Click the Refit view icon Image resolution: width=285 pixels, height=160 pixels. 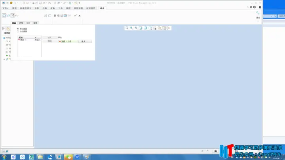pos(127,28)
